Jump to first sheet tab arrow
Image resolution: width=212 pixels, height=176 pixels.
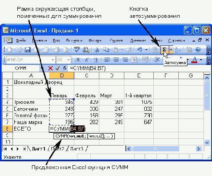click(x=5, y=149)
